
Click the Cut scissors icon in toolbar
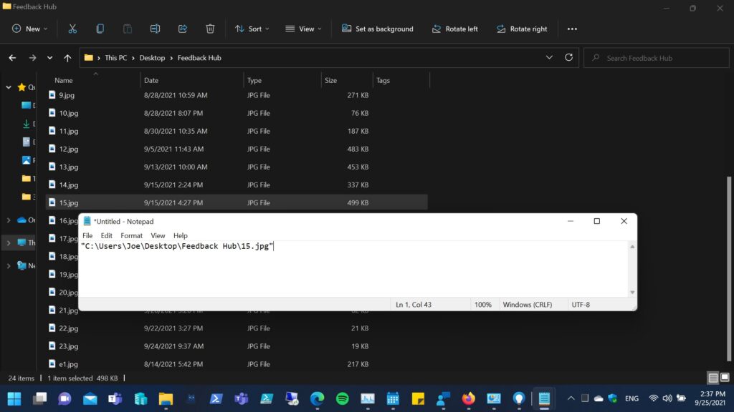(x=72, y=29)
